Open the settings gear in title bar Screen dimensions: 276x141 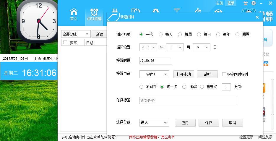(254, 3)
